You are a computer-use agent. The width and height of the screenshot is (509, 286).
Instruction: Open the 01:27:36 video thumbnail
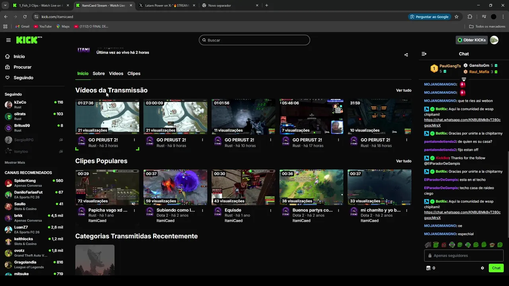coord(107,116)
